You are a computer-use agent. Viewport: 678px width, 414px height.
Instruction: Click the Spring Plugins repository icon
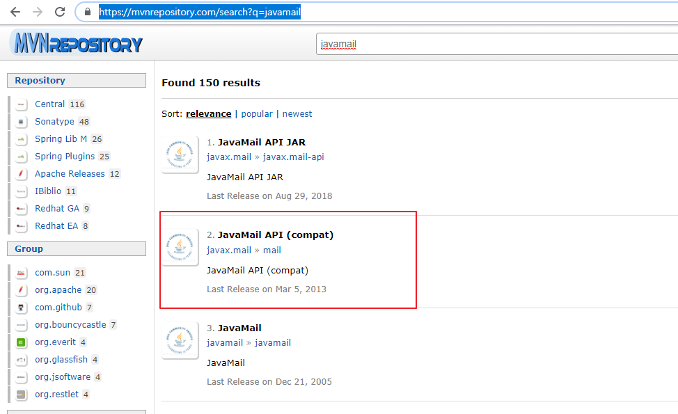point(21,157)
